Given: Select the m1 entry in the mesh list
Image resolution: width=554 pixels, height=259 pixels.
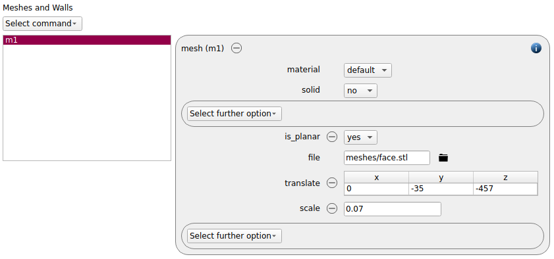Looking at the screenshot, I should click(x=87, y=40).
